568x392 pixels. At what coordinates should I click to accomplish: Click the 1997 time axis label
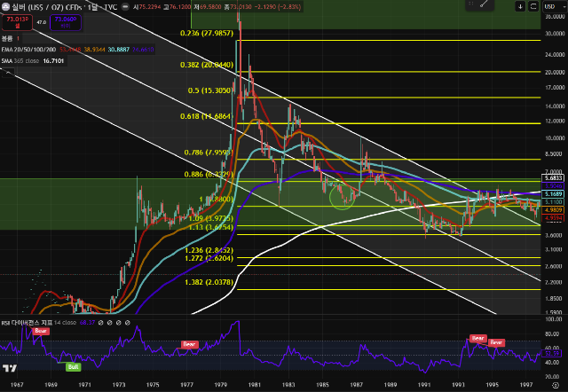526,385
